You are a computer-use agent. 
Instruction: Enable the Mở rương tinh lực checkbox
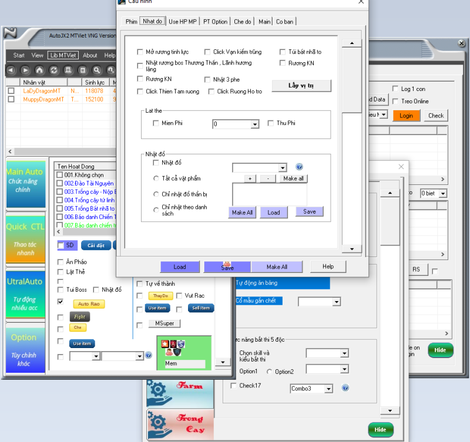click(140, 52)
